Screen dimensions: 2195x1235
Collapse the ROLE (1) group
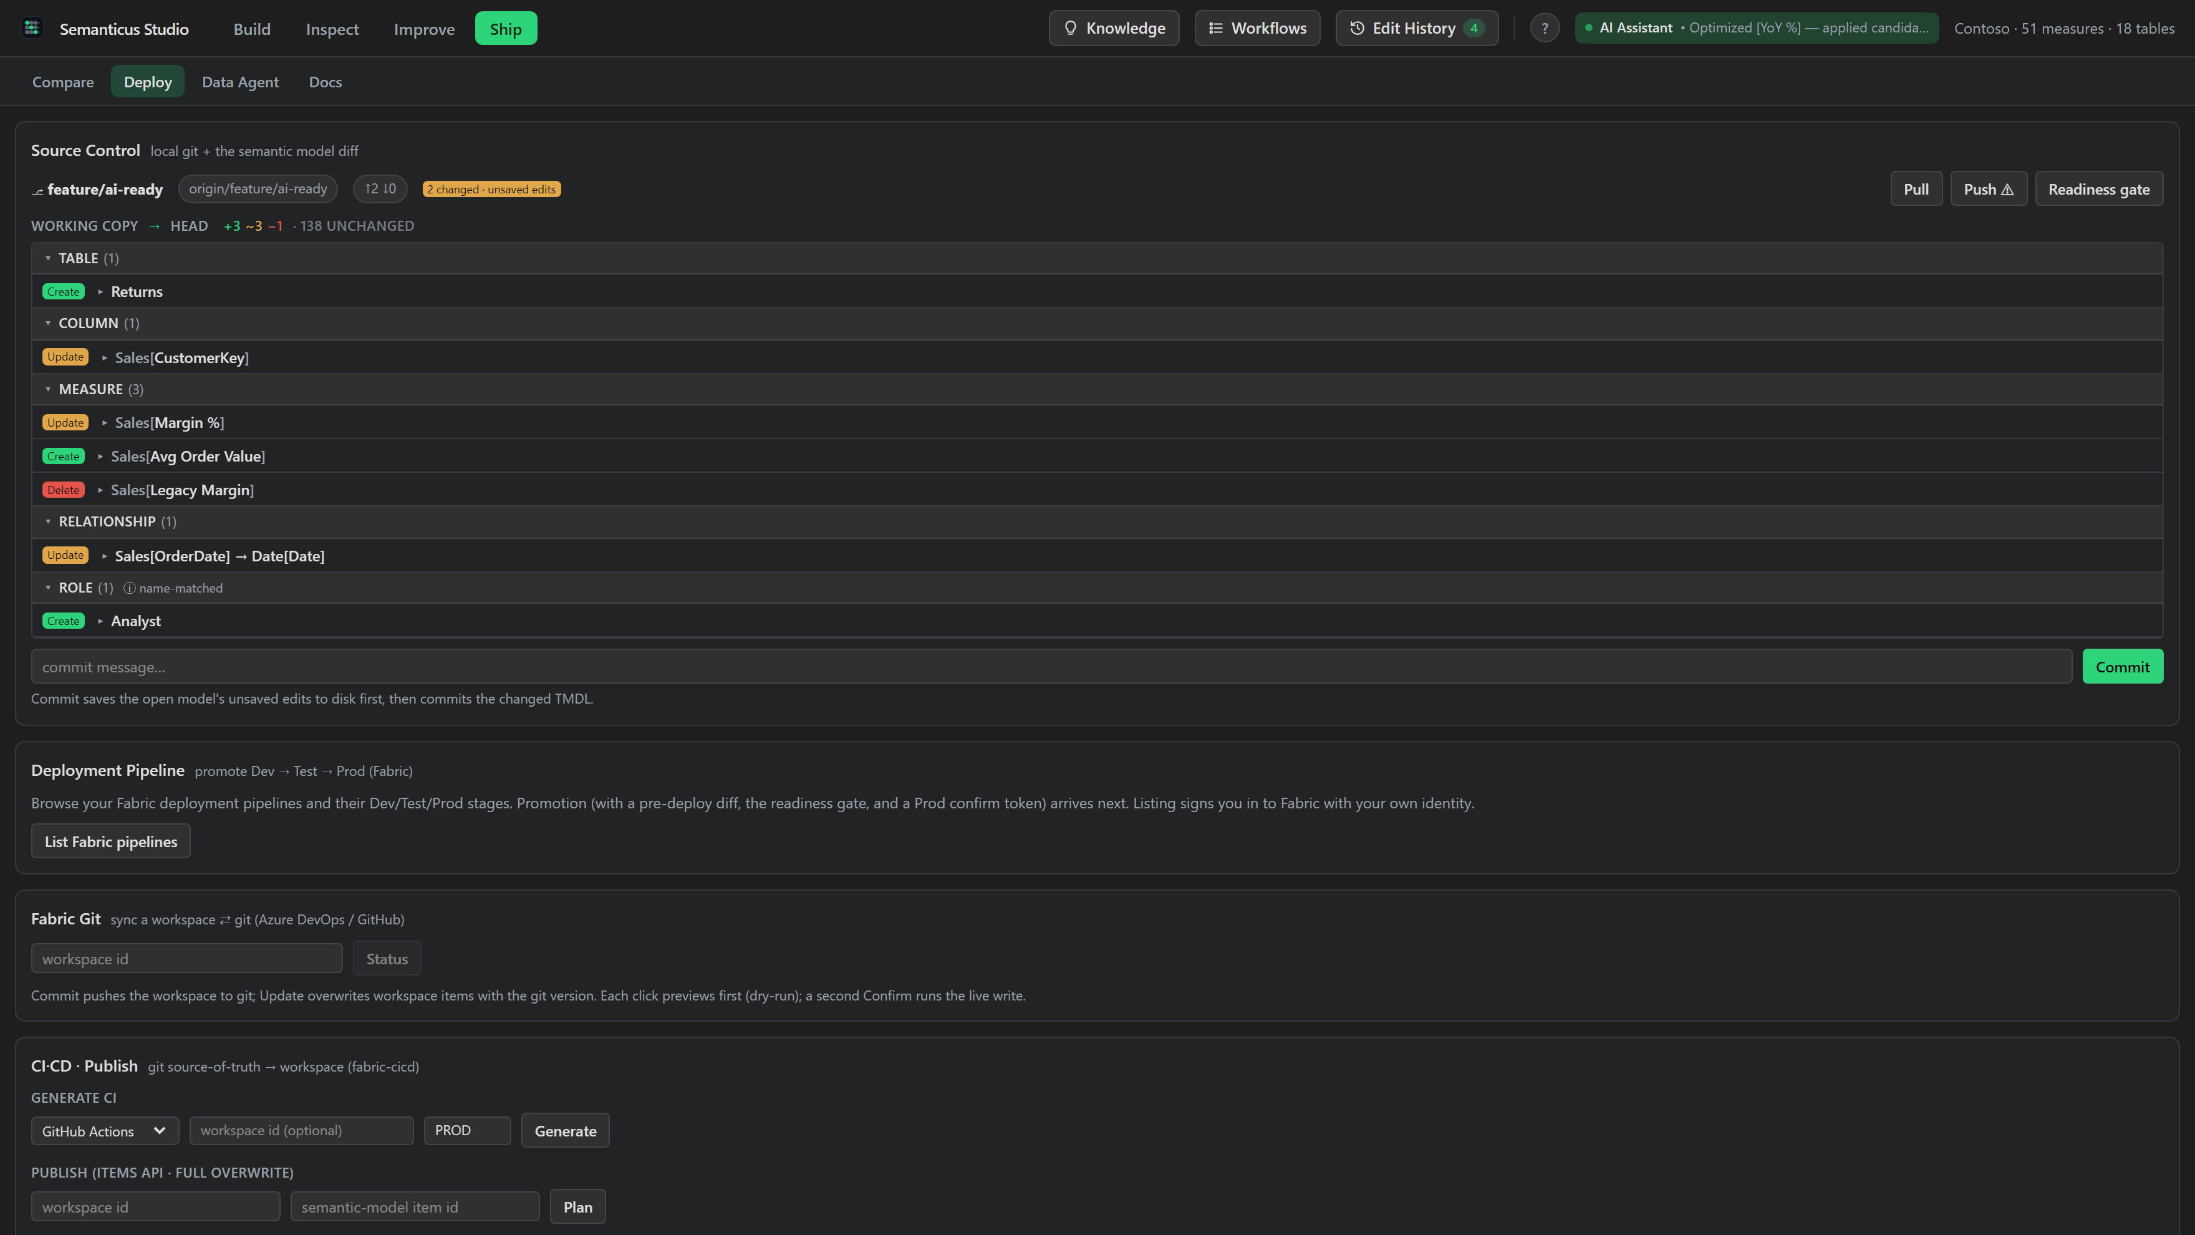point(48,588)
